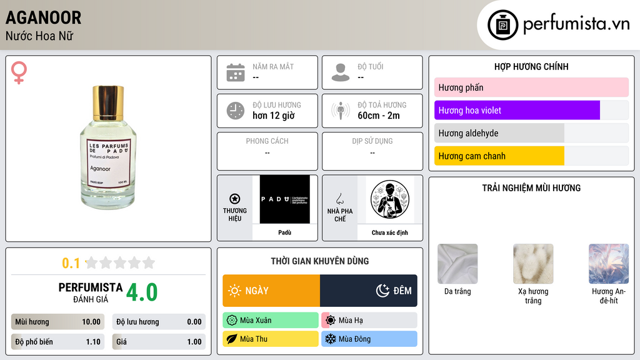The image size is (640, 360).
Task: Click the Trải nghiệm mùi hương heading
Action: pyautogui.click(x=531, y=188)
